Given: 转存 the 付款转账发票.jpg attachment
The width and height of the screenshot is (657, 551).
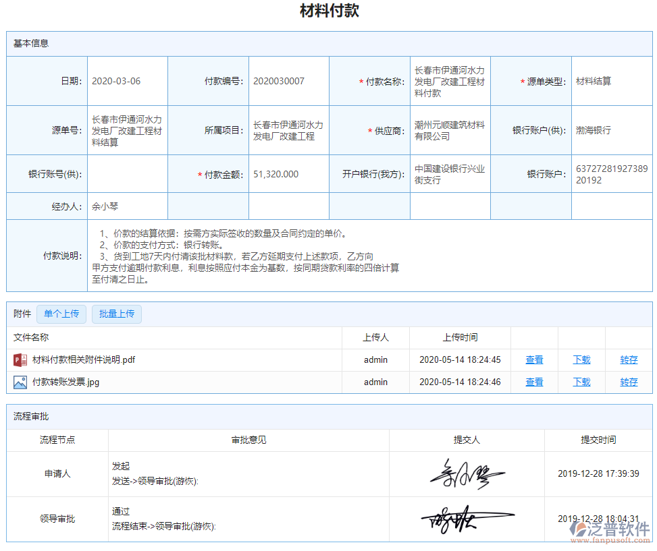Looking at the screenshot, I should pyautogui.click(x=628, y=382).
